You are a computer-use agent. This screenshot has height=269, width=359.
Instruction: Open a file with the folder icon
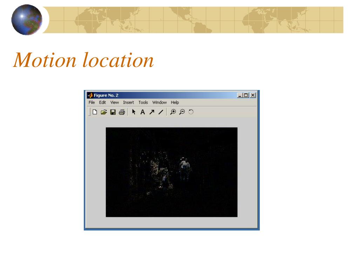(x=104, y=112)
